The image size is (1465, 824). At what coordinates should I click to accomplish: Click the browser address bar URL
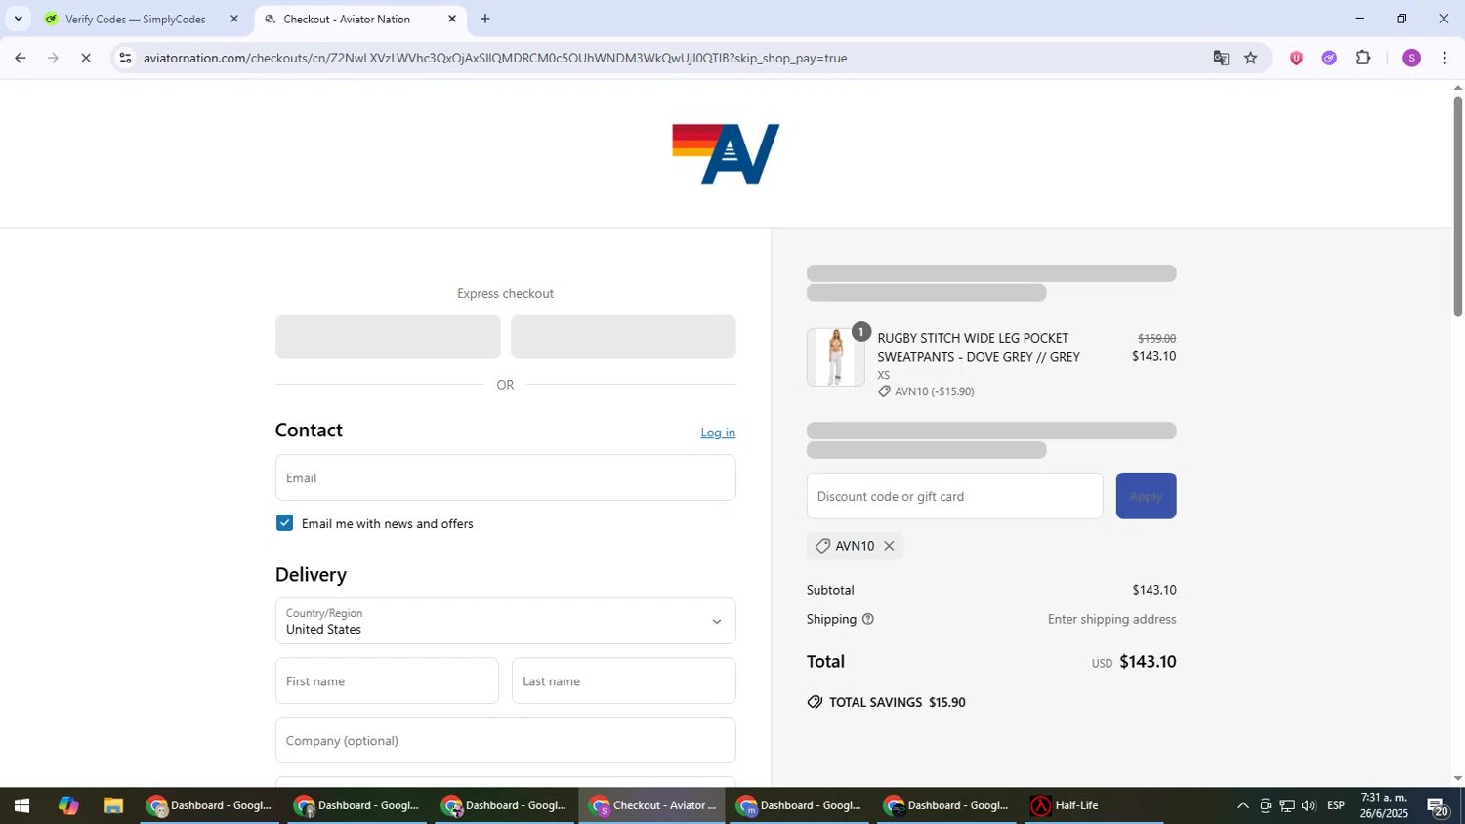tap(495, 58)
